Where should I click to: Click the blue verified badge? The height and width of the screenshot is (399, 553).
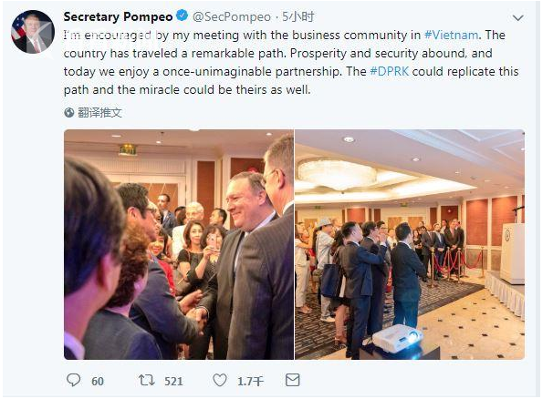pos(182,15)
